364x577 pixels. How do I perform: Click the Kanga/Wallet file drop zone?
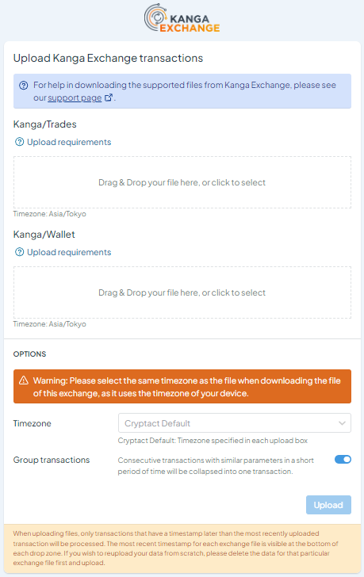point(182,292)
